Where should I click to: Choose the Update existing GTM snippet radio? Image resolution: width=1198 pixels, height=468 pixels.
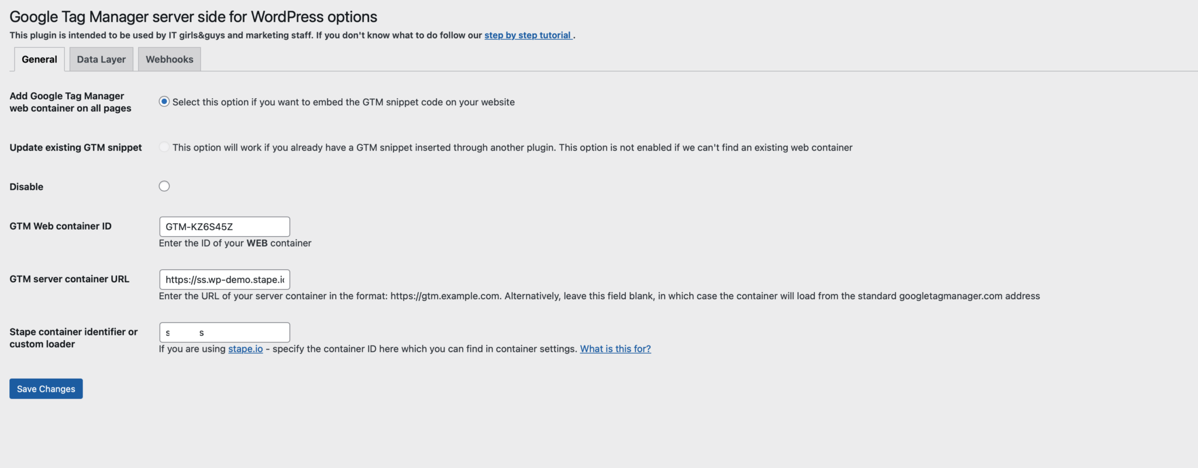point(164,147)
